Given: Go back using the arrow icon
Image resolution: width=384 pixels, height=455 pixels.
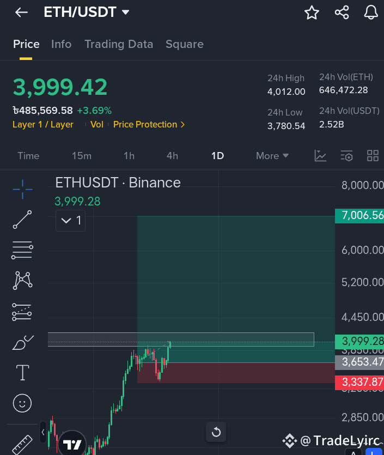Looking at the screenshot, I should tap(21, 13).
